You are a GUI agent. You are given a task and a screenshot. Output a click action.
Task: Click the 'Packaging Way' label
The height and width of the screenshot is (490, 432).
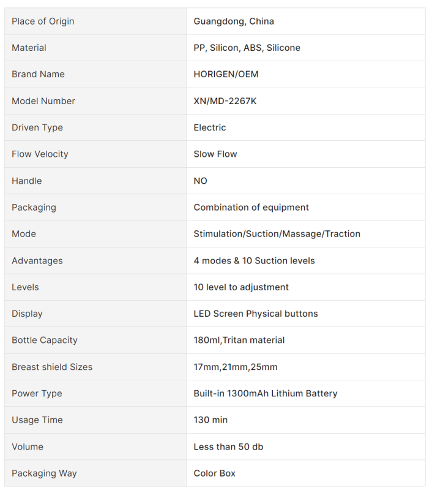(44, 473)
